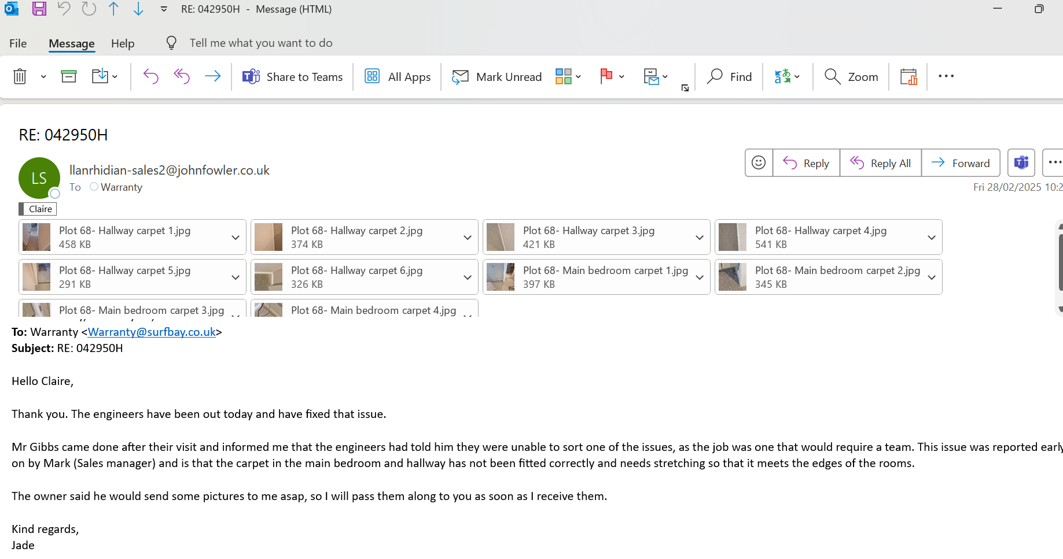
Task: Switch to the Help tab
Action: (x=123, y=43)
